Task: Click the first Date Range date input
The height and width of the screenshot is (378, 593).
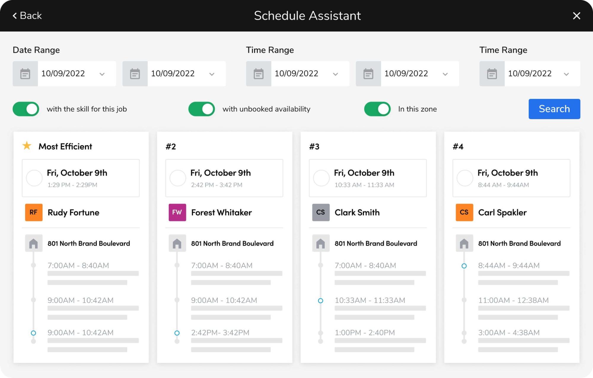Action: click(x=63, y=73)
